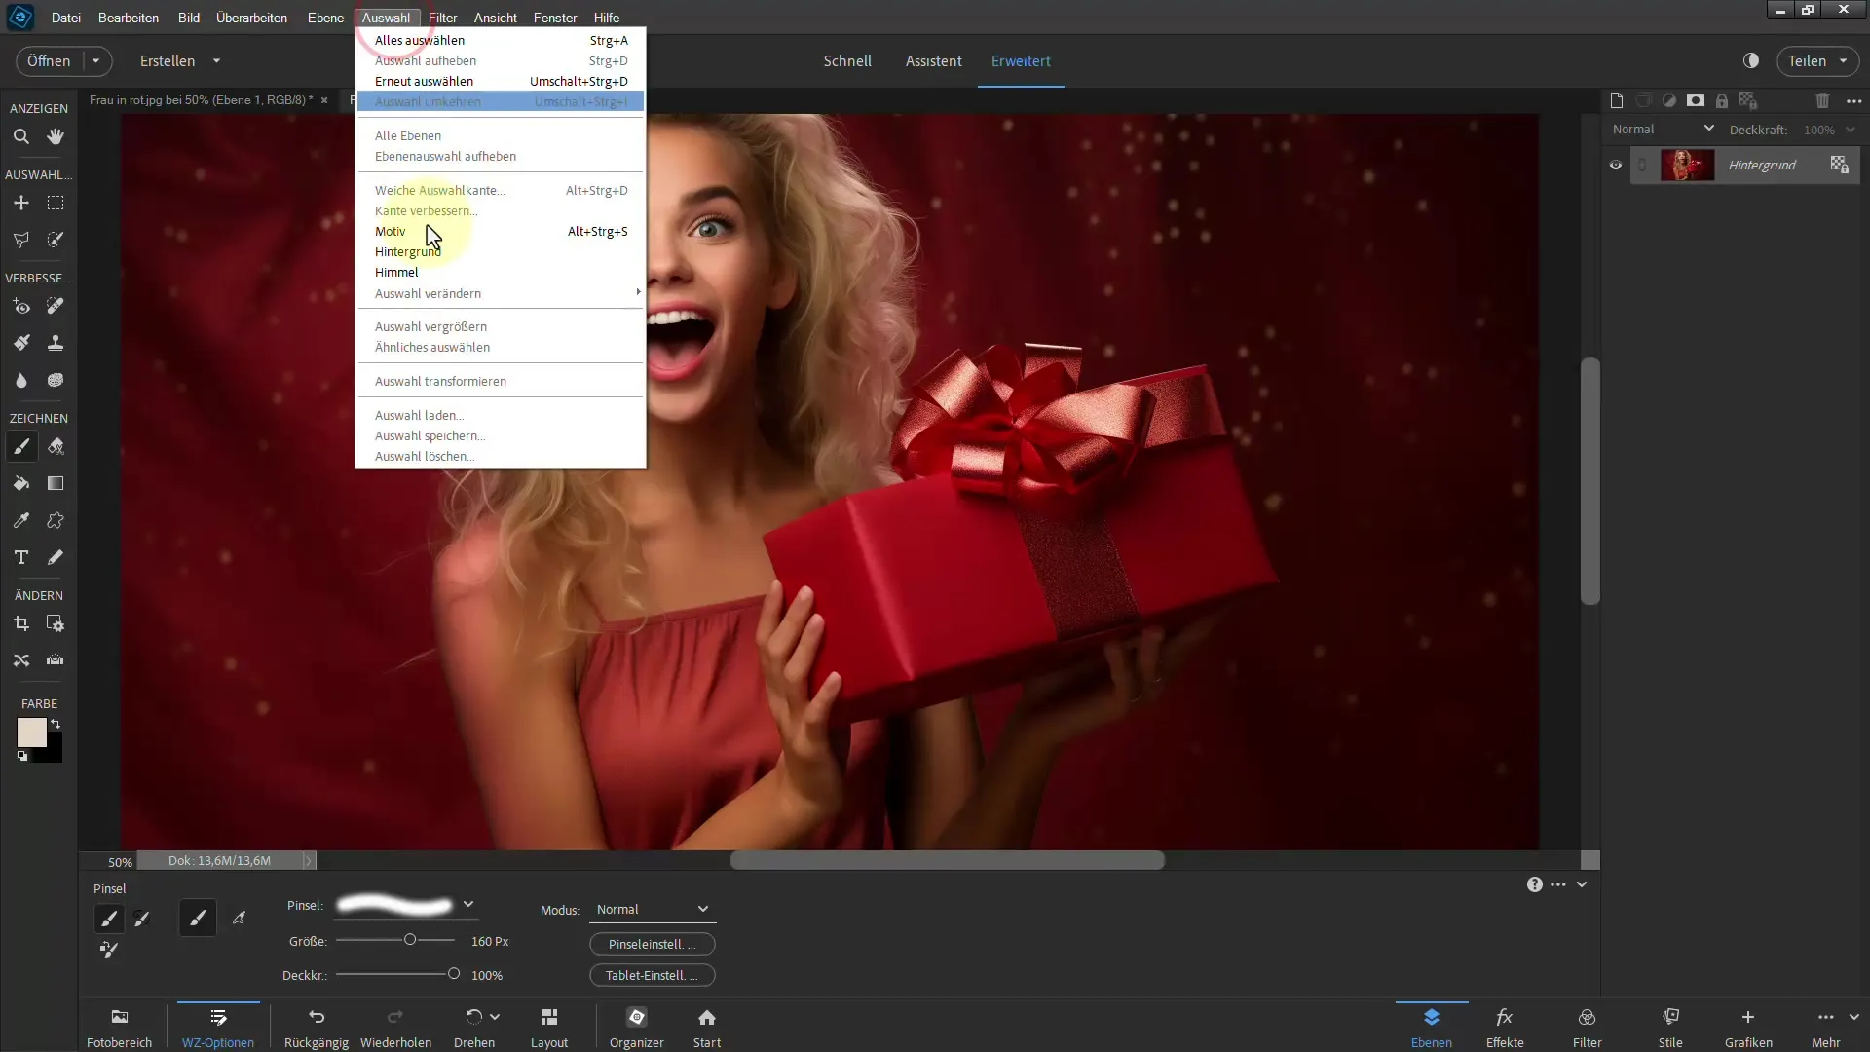Open Tablet-Einstell. settings button
The height and width of the screenshot is (1052, 1870).
pos(653,975)
